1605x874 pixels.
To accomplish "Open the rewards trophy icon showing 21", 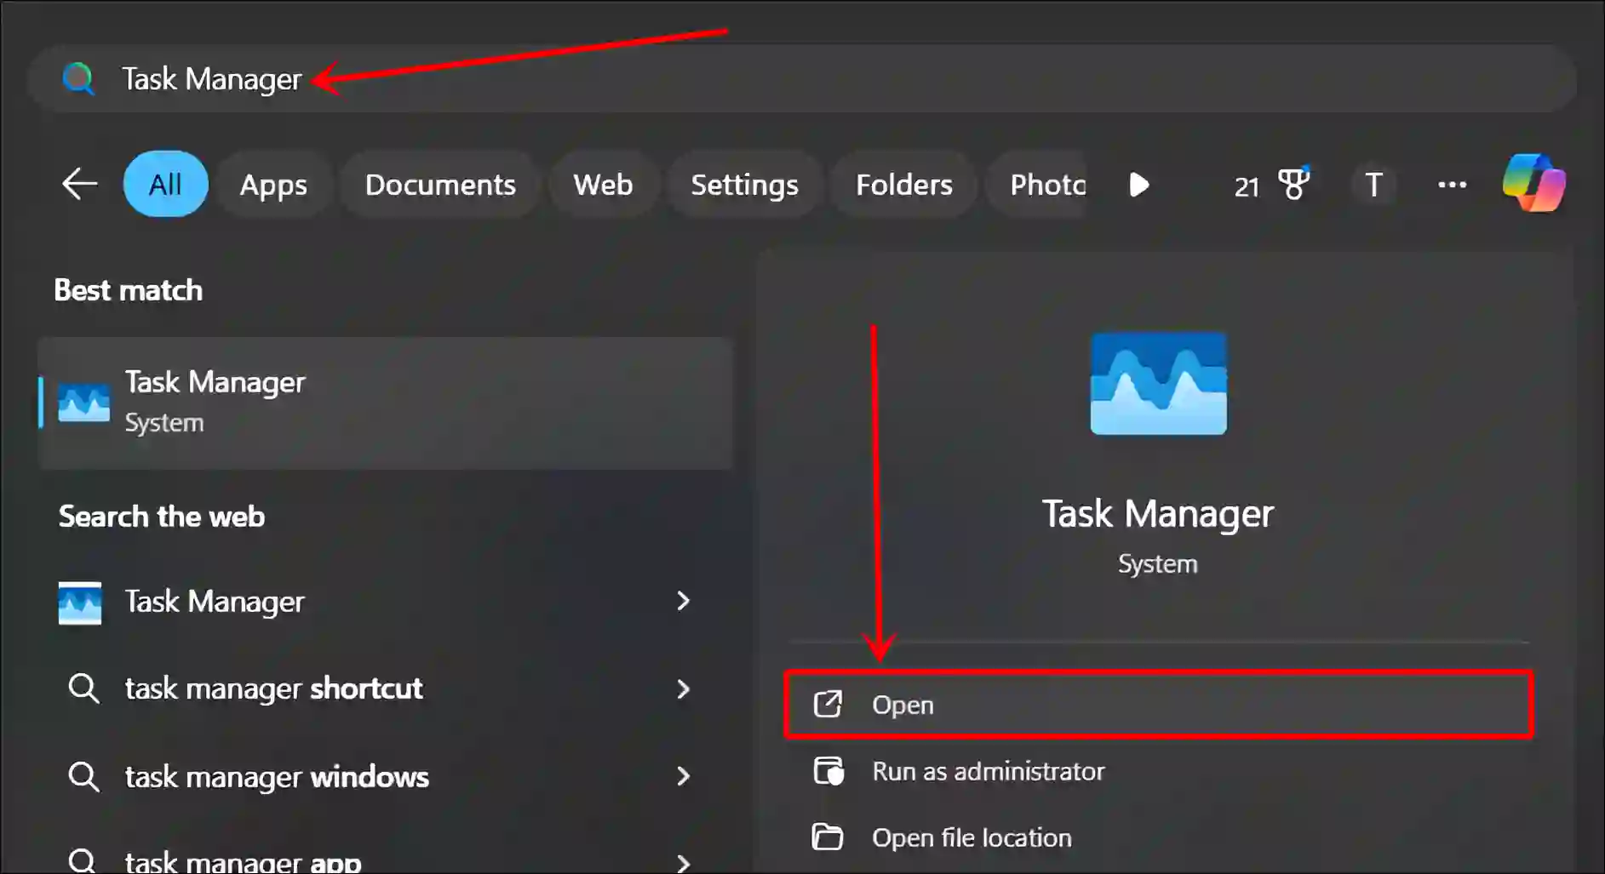I will pyautogui.click(x=1271, y=185).
